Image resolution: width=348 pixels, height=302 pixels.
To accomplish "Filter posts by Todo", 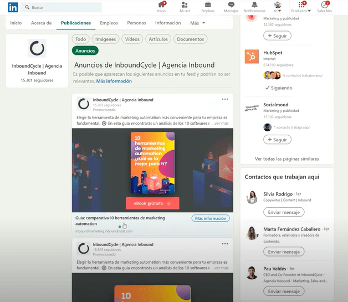I will click(80, 39).
